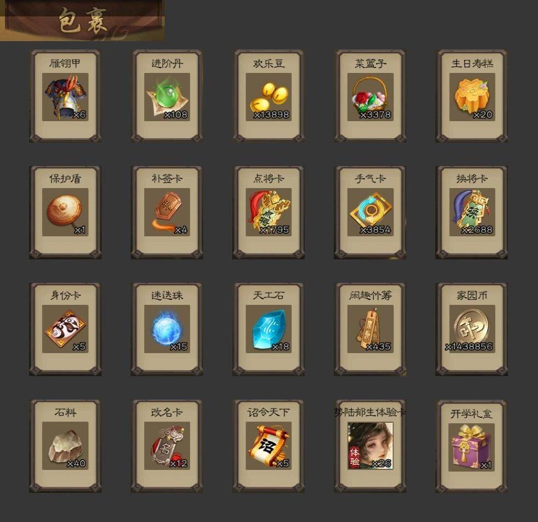Open the 补签卡 card item
Image resolution: width=538 pixels, height=522 pixels.
tap(167, 212)
